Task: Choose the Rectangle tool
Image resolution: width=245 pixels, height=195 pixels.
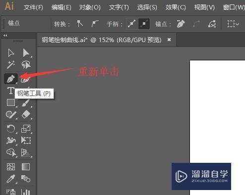Action: click(x=11, y=102)
